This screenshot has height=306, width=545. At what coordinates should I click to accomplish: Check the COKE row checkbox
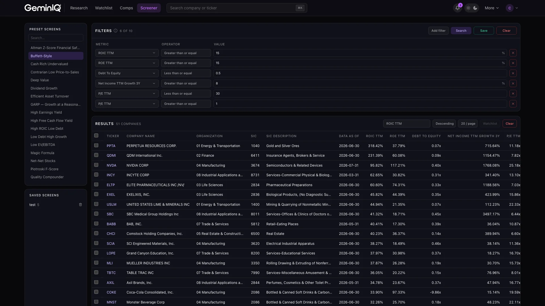(x=96, y=292)
